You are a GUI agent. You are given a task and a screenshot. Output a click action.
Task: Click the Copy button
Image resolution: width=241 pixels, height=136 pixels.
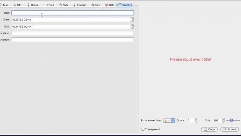point(209,129)
